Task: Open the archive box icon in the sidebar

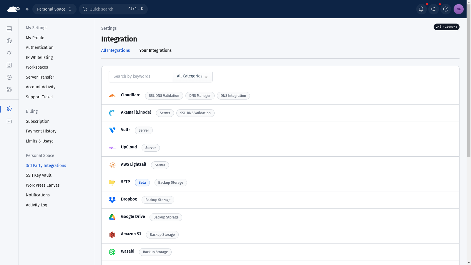Action: [9, 121]
